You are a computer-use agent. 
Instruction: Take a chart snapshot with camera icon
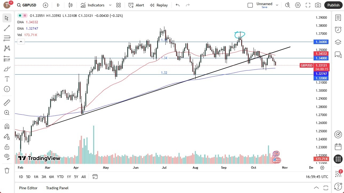(x=318, y=5)
